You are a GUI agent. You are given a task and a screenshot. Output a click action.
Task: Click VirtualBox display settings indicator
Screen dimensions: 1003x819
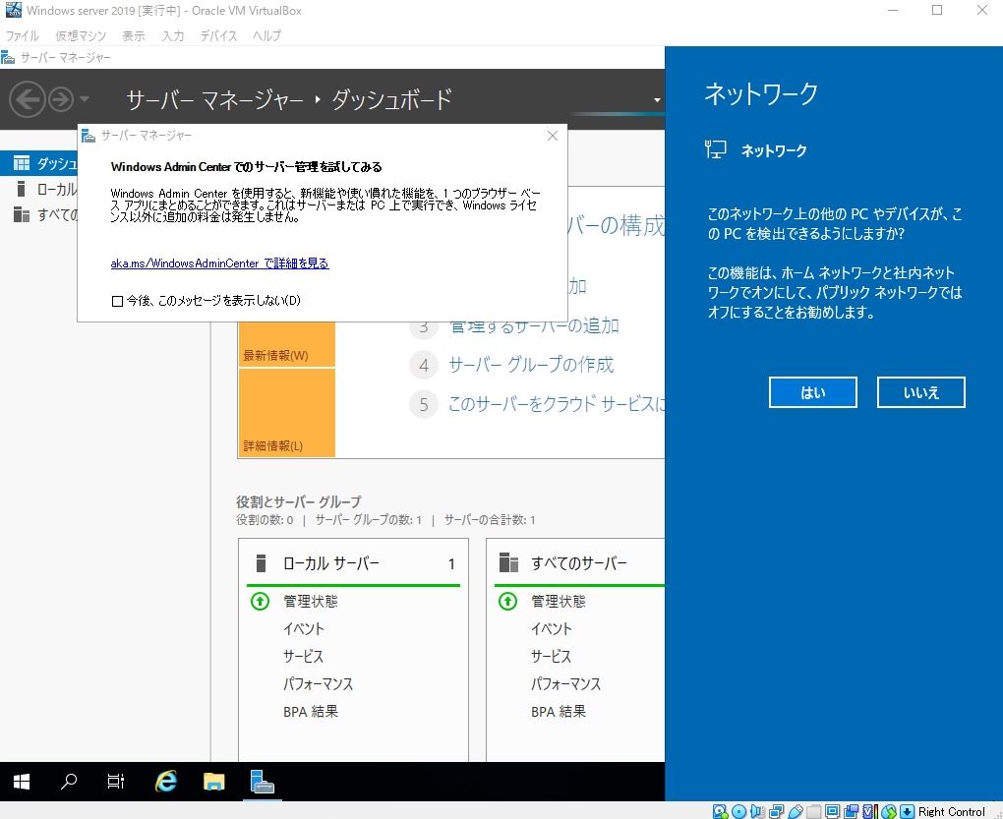coord(832,811)
